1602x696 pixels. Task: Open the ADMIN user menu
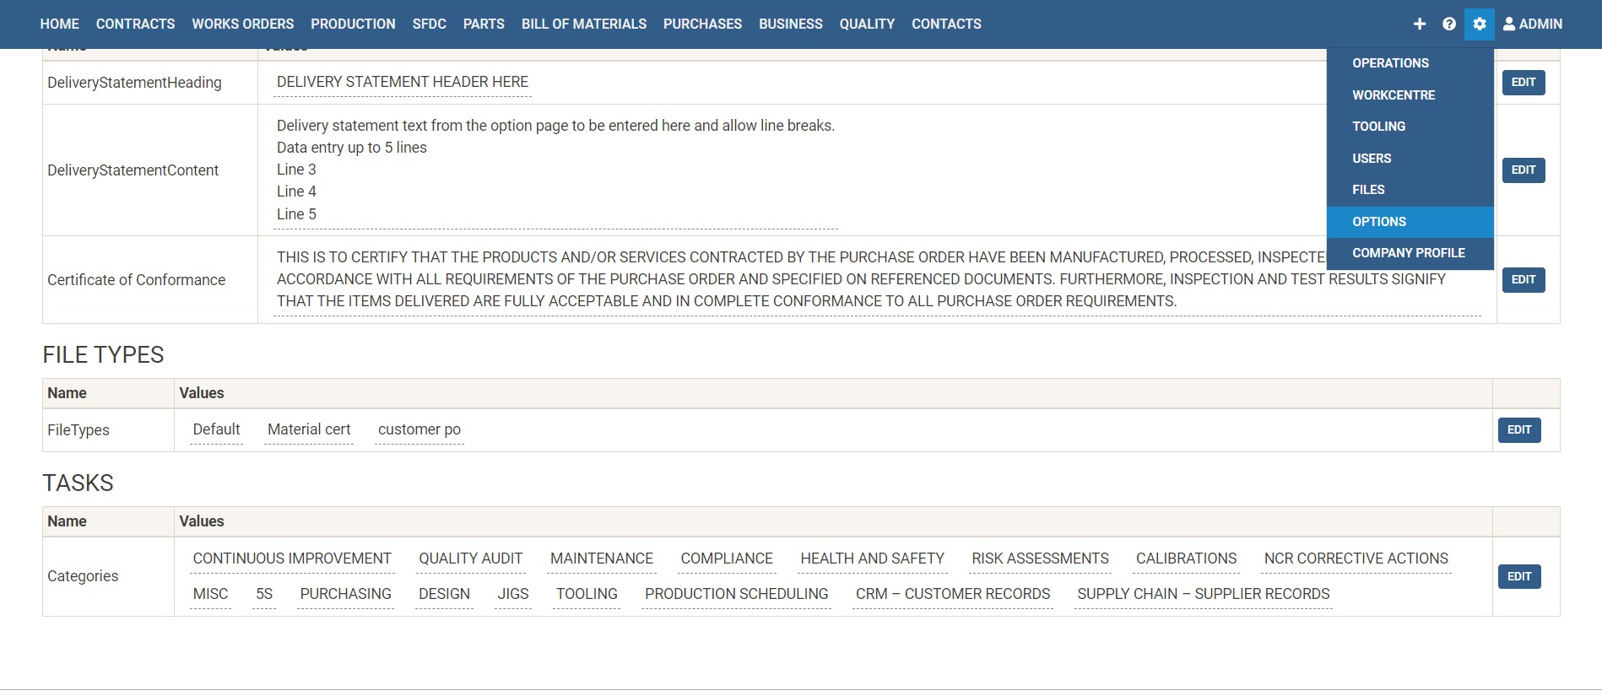(x=1533, y=24)
